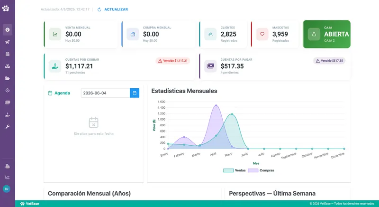
Task: Click the ACTUALIZAR refresh button
Action: pos(113,9)
